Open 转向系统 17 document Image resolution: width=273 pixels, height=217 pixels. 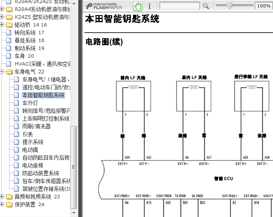[30, 33]
